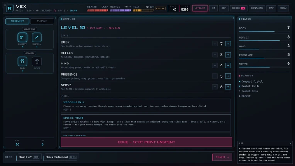Open the Contacts menu

pos(257,8)
